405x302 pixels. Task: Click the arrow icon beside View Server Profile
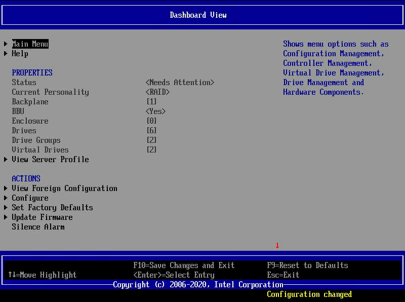(6, 159)
